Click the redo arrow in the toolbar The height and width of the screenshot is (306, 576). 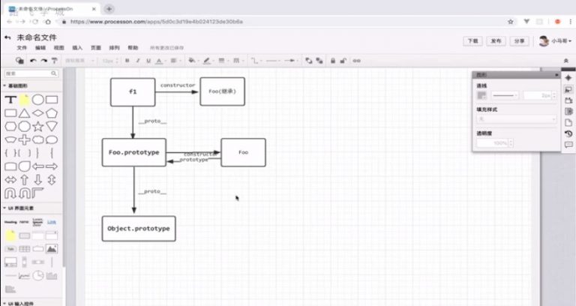[43, 61]
